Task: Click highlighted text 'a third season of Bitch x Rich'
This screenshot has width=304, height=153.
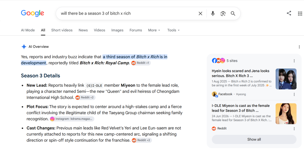Action: [x=131, y=57]
